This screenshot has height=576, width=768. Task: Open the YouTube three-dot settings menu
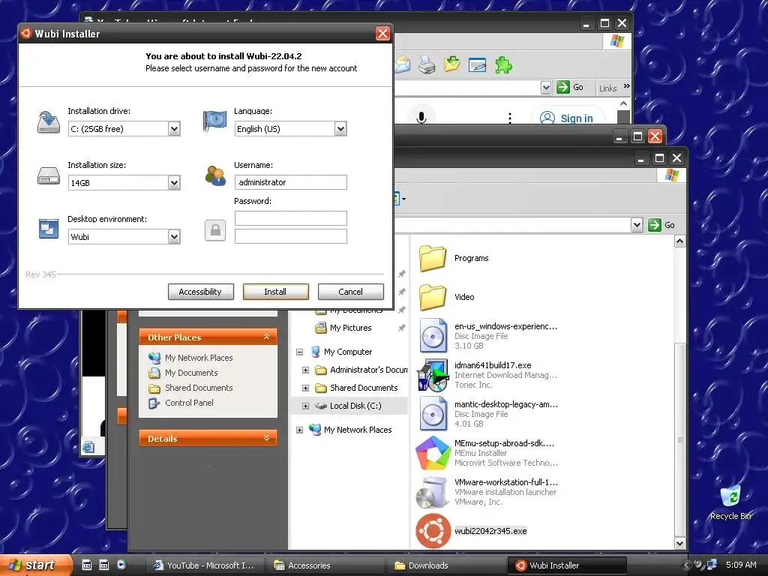click(510, 118)
